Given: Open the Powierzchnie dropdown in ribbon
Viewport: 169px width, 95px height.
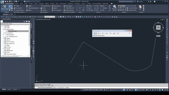Looking at the screenshot, I should coord(18,8).
